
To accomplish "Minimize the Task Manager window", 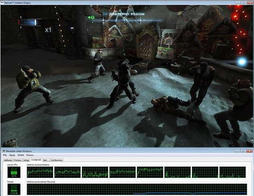I will (x=237, y=151).
